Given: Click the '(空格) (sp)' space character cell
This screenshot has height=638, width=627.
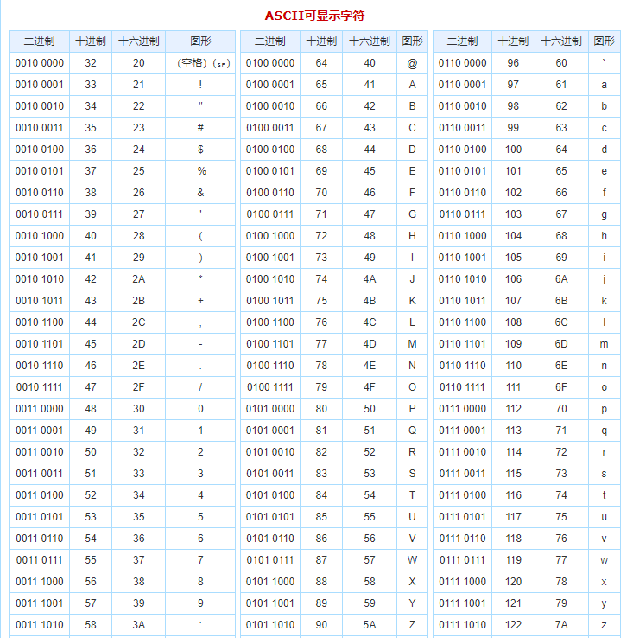Looking at the screenshot, I should pos(200,63).
